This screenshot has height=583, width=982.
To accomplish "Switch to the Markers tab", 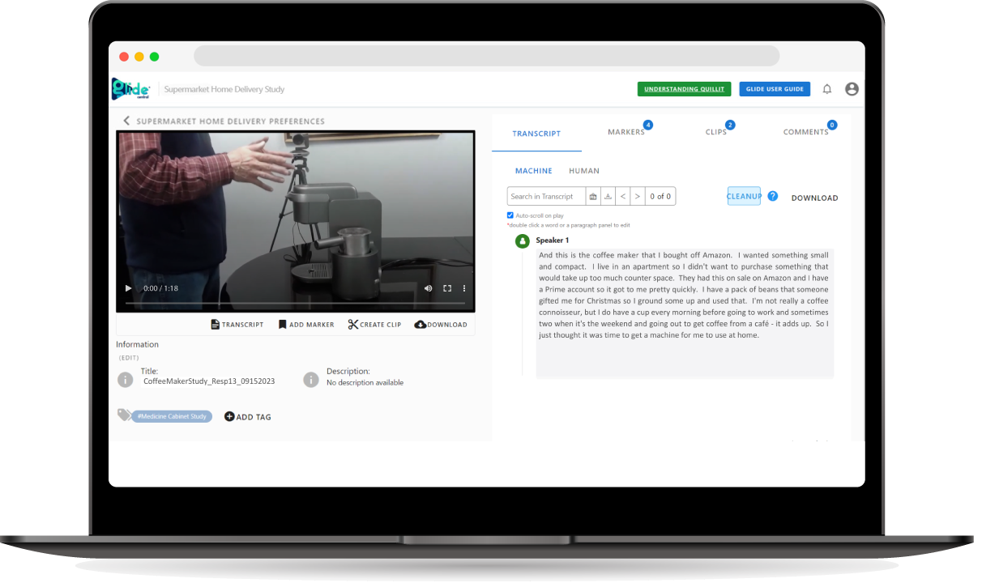I will [626, 132].
